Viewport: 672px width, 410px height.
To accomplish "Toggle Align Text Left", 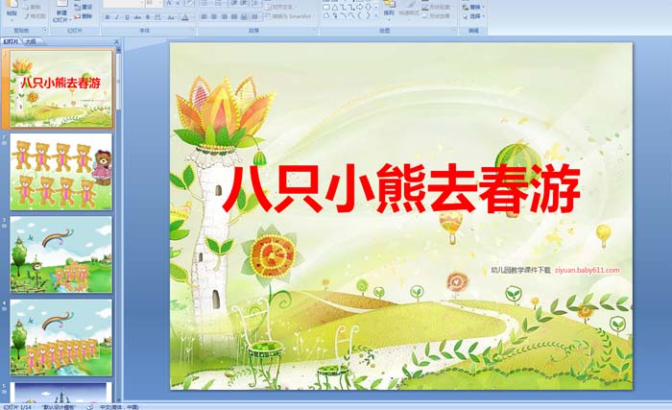I will (204, 16).
